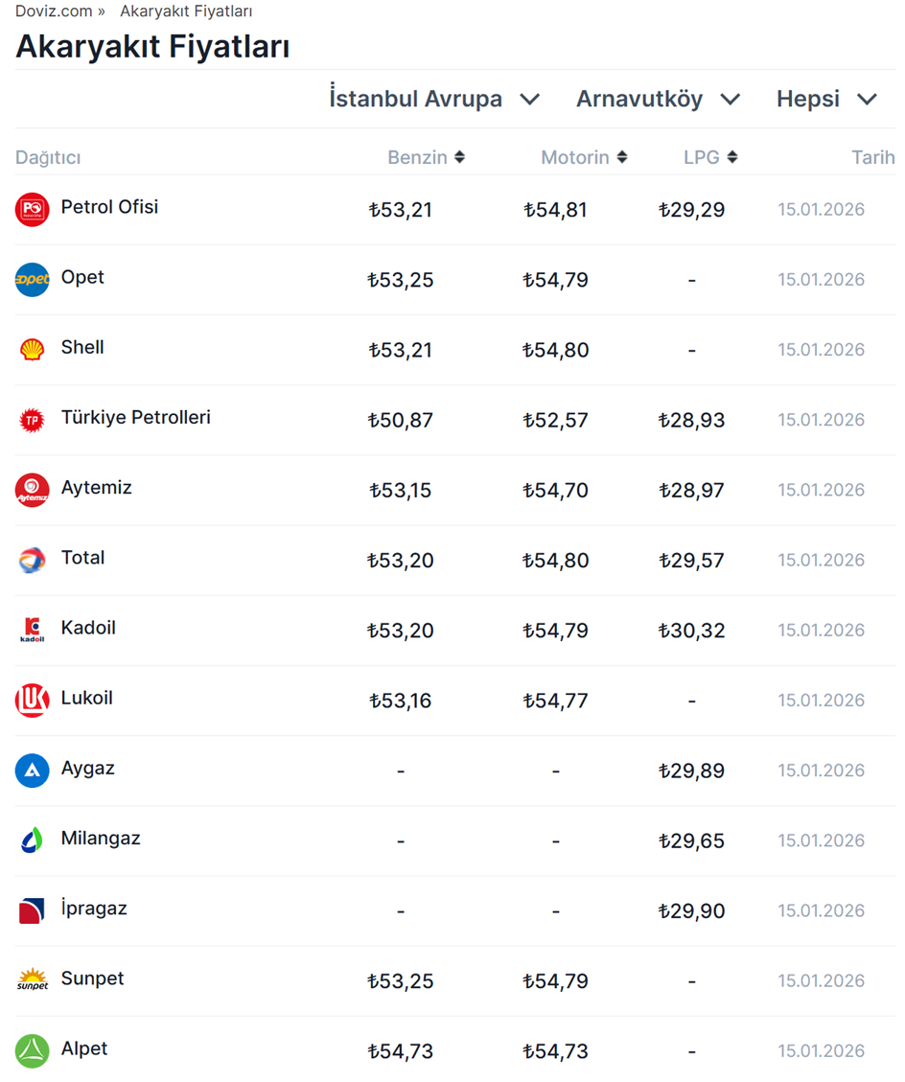The width and height of the screenshot is (905, 1082).
Task: Click the Opet brand logo
Action: 32,280
